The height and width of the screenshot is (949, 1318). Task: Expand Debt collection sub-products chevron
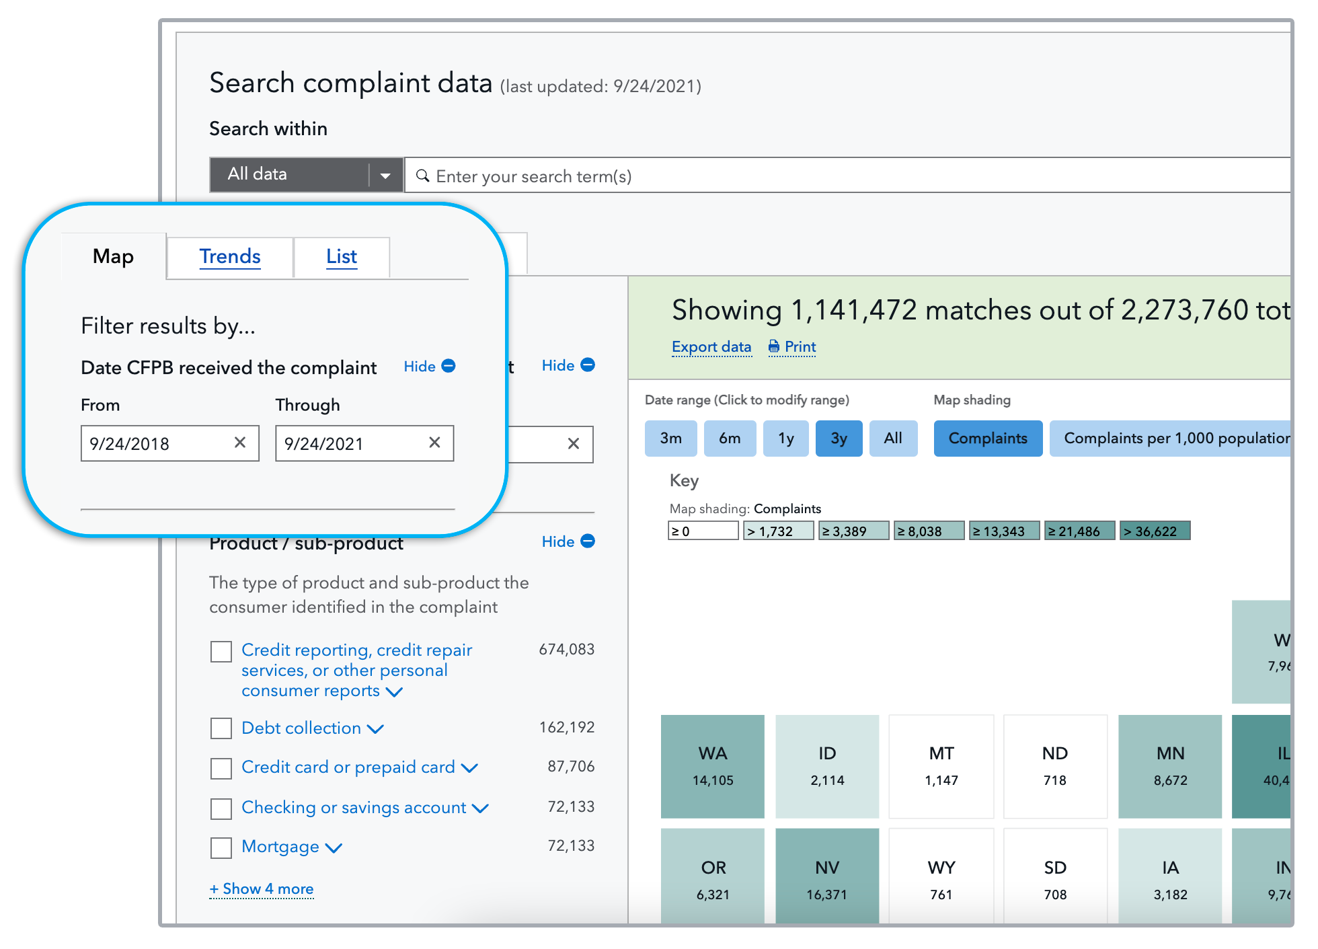(x=377, y=728)
